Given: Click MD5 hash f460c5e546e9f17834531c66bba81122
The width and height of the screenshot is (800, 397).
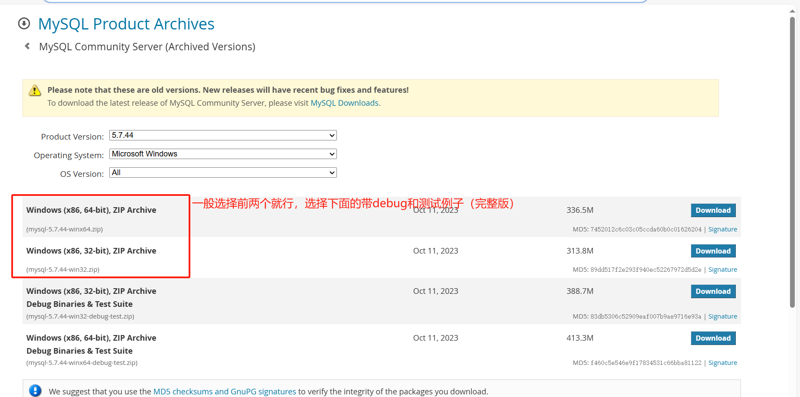Looking at the screenshot, I should (646, 363).
